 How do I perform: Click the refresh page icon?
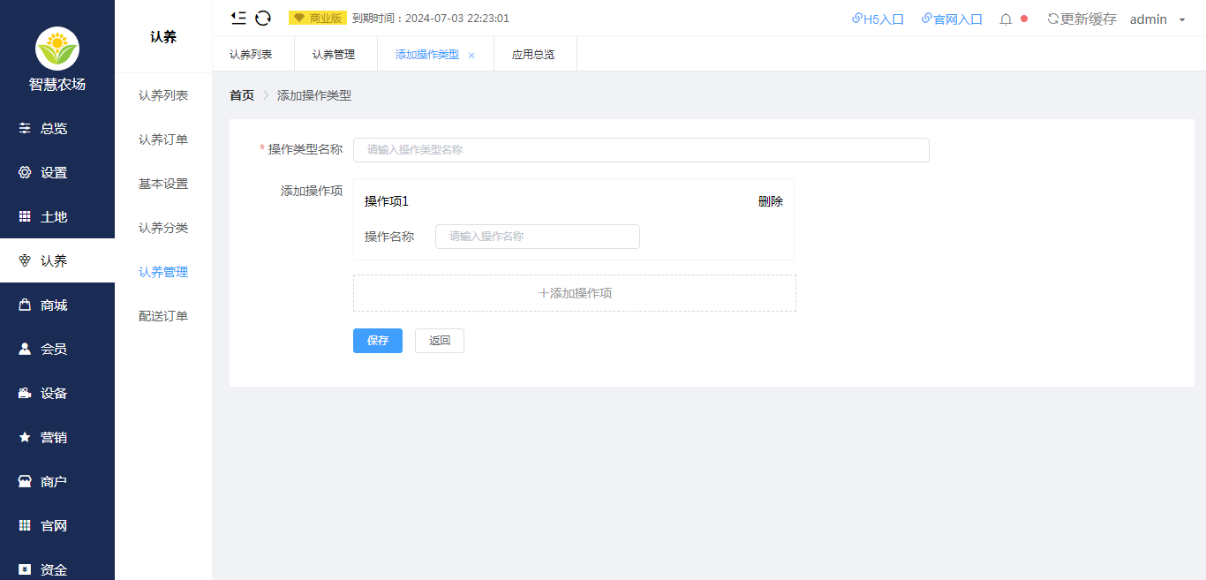click(x=263, y=18)
